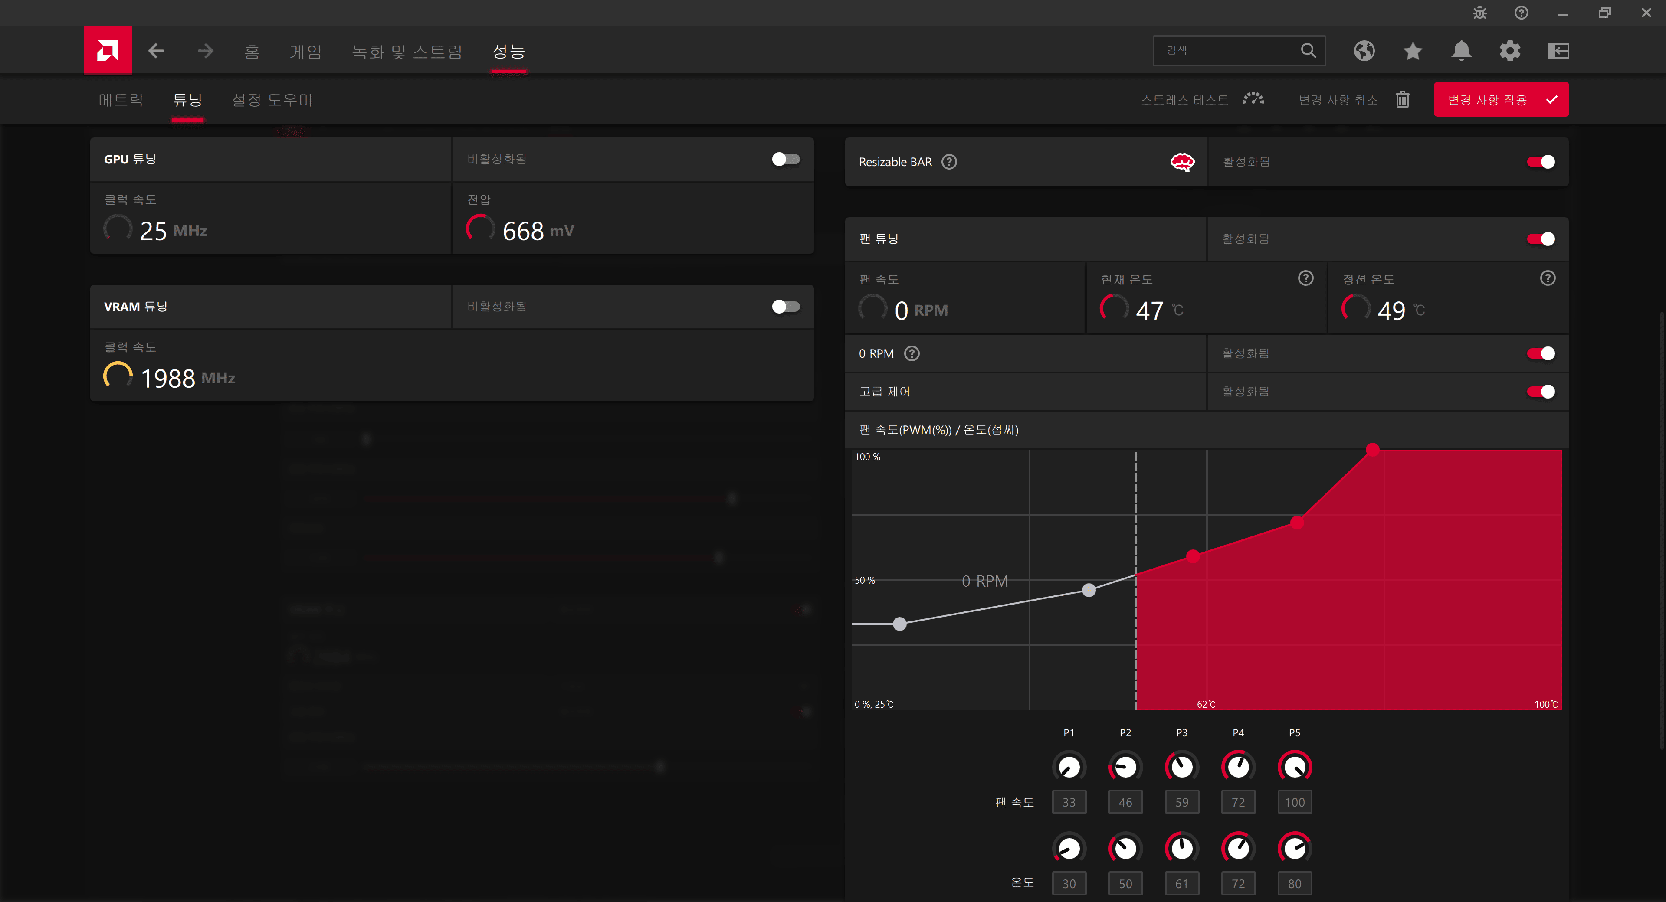The image size is (1666, 902).
Task: Click the AMD logo home icon
Action: pyautogui.click(x=107, y=50)
